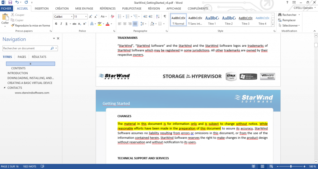Image resolution: width=318 pixels, height=169 pixels.
Task: Click the Save icon in quick access toolbar
Action: pyautogui.click(x=10, y=2)
